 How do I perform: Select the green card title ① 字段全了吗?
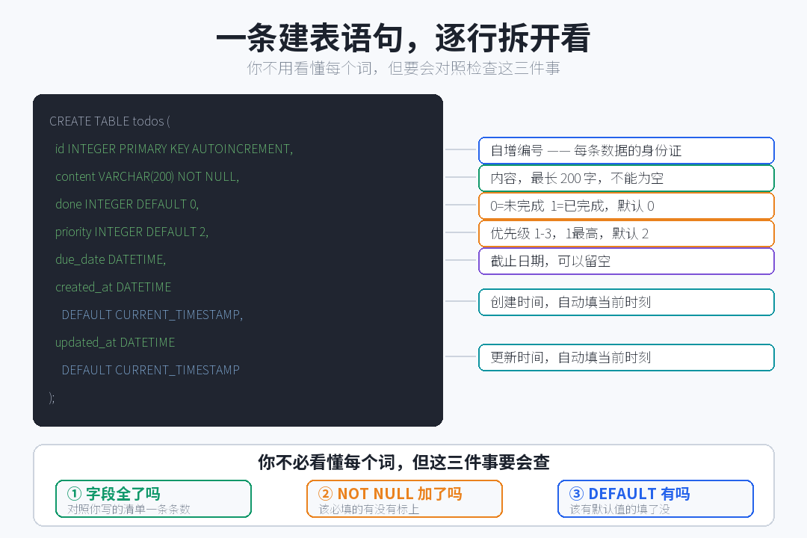pos(114,494)
